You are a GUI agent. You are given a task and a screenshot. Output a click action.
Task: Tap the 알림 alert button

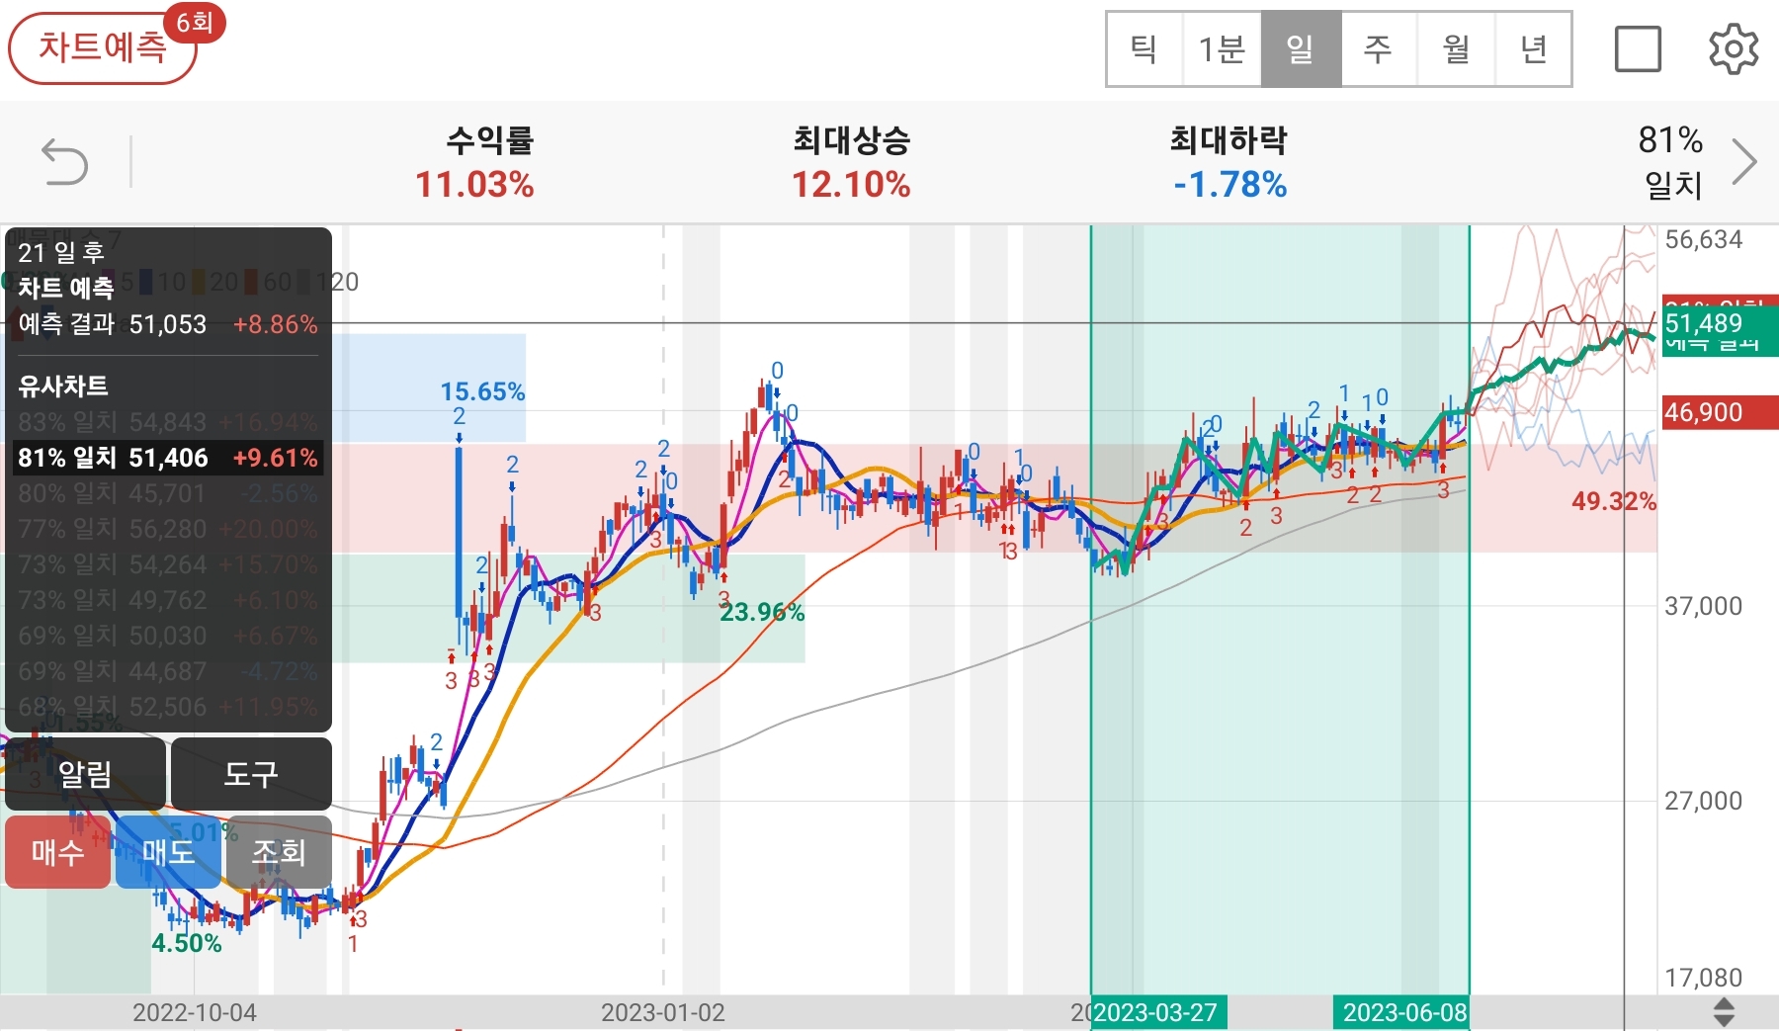coord(85,774)
